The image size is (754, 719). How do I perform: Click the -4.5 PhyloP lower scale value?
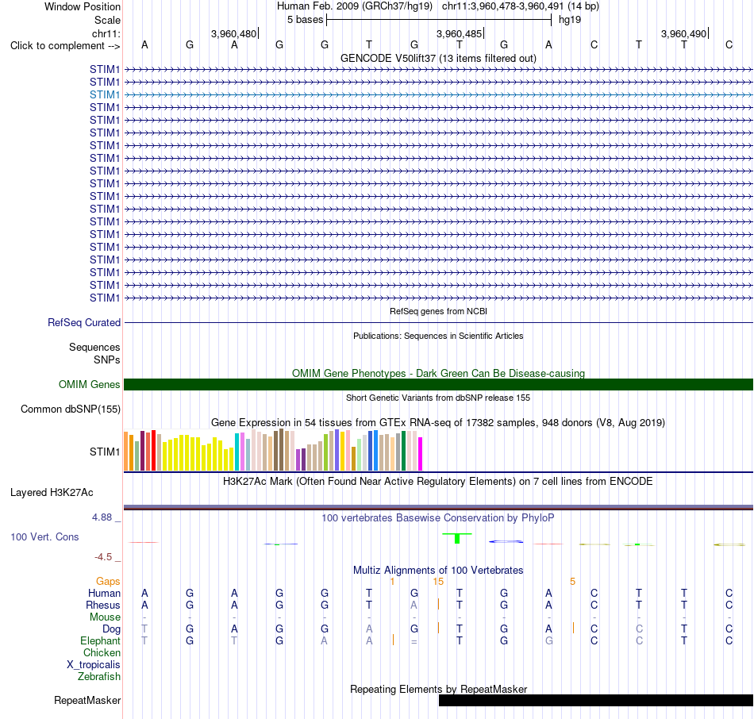[103, 557]
